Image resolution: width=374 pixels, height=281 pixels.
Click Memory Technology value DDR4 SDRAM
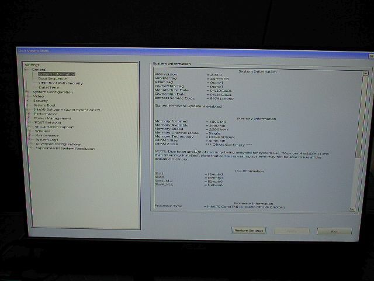tap(221, 137)
